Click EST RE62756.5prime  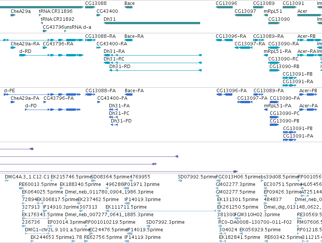(103, 237)
